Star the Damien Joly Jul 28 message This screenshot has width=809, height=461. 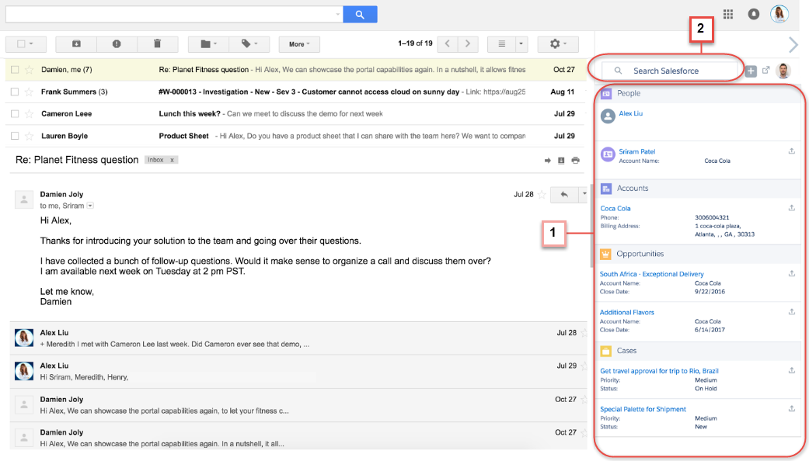pos(542,195)
